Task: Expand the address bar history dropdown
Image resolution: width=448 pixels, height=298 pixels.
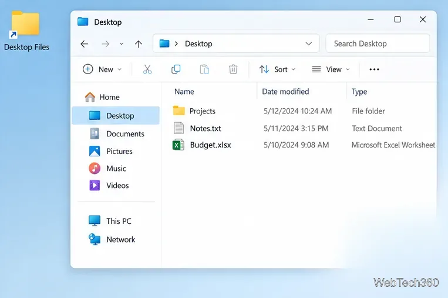Action: (309, 43)
